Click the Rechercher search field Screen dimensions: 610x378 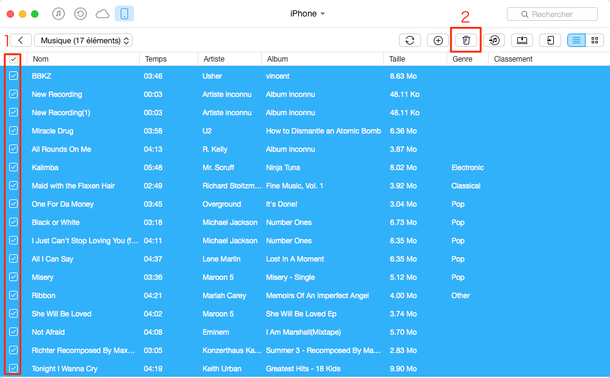552,15
